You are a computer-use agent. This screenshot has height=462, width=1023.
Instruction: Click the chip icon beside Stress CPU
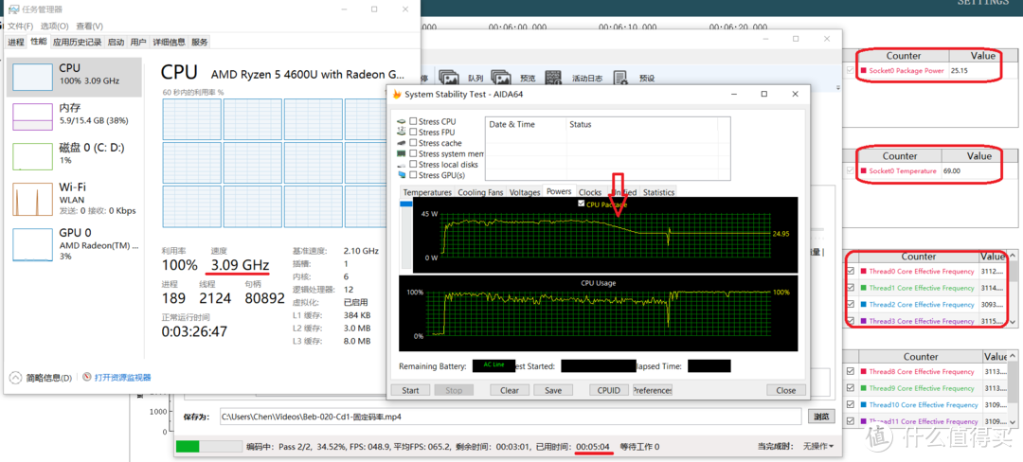tap(402, 121)
